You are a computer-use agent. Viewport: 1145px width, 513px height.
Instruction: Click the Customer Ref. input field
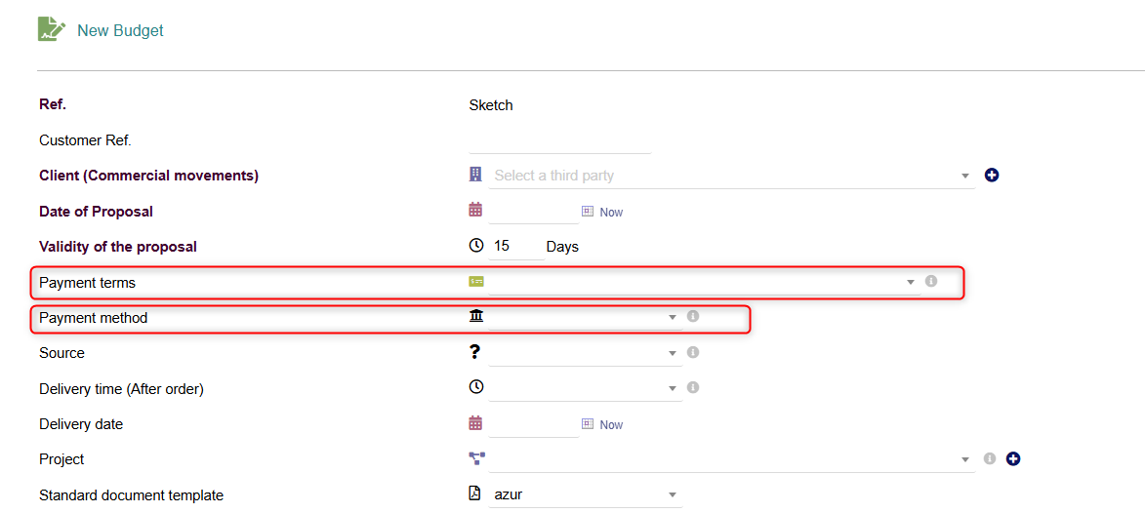point(559,140)
